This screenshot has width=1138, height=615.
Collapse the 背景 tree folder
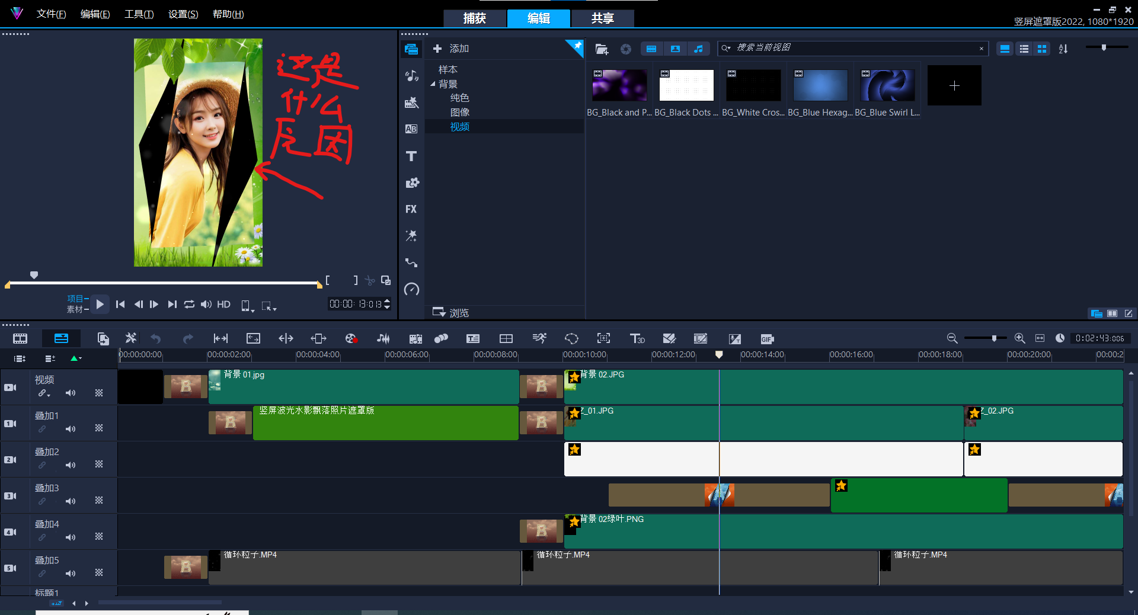pos(433,84)
